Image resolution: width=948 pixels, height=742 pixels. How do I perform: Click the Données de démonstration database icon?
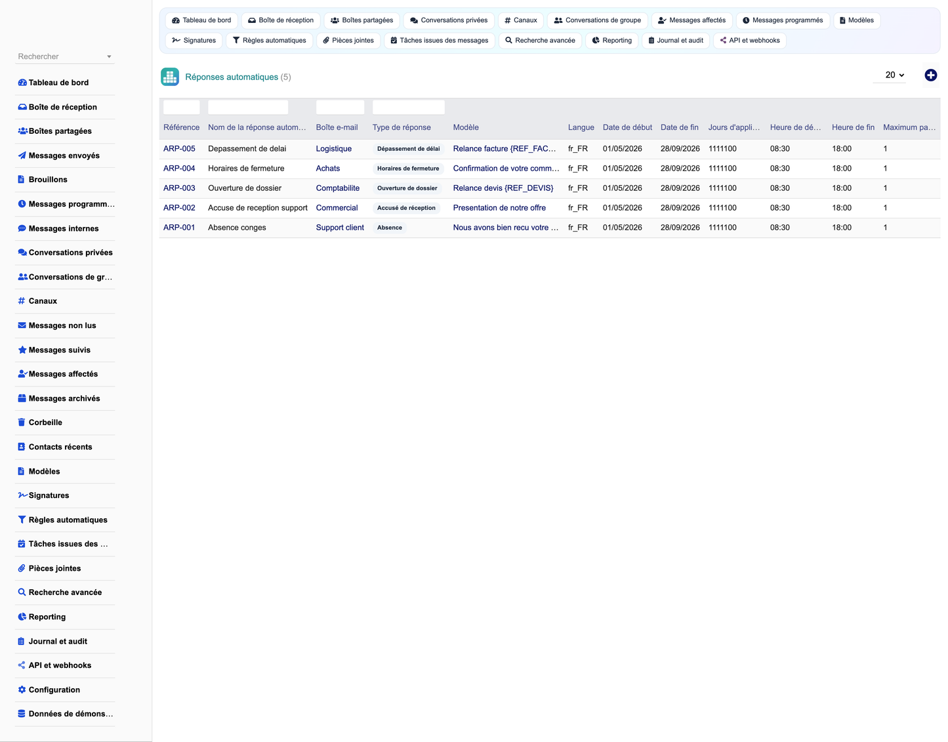(x=22, y=714)
